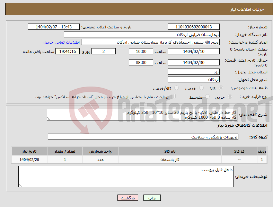This screenshot has height=207, width=273.
Task: Click the price validity date 1404/02/30
Action: pyautogui.click(x=194, y=62)
